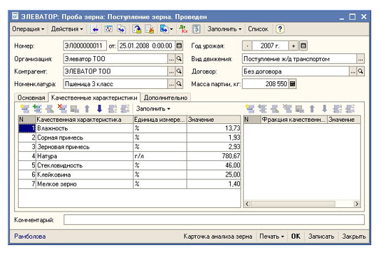Screen dimensions: 381x257
Task: Add a new row in the fractions table
Action: point(250,109)
